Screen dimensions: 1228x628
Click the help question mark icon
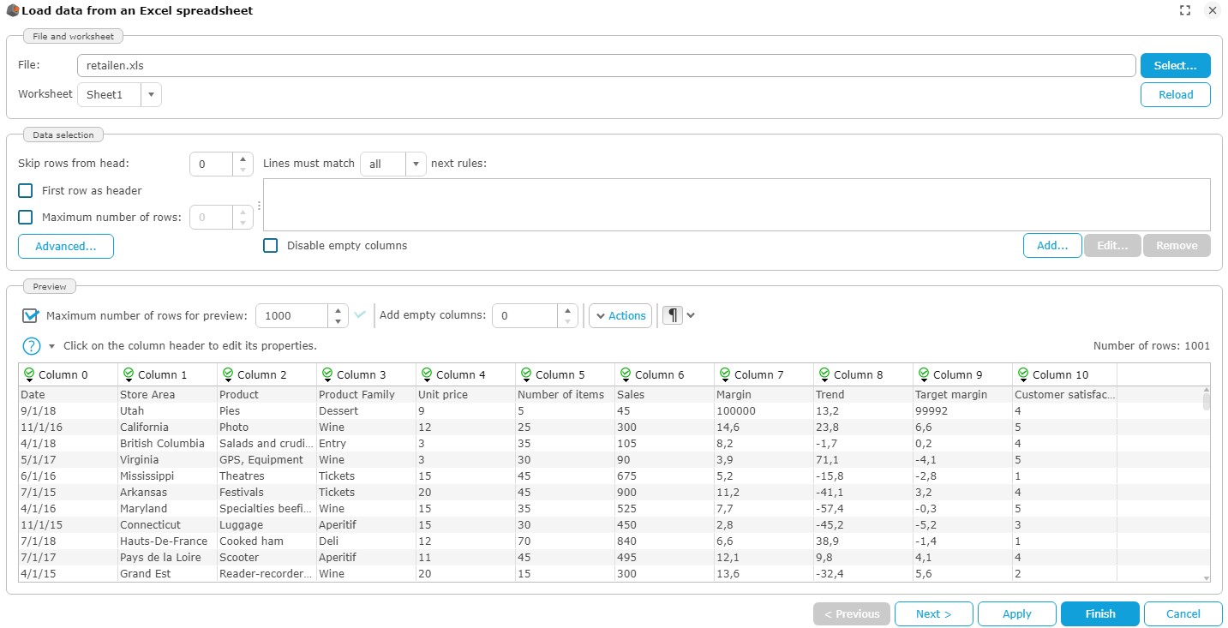(32, 346)
